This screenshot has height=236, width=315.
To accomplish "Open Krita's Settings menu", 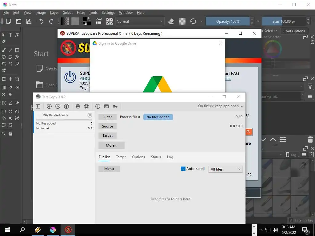I will click(x=108, y=12).
